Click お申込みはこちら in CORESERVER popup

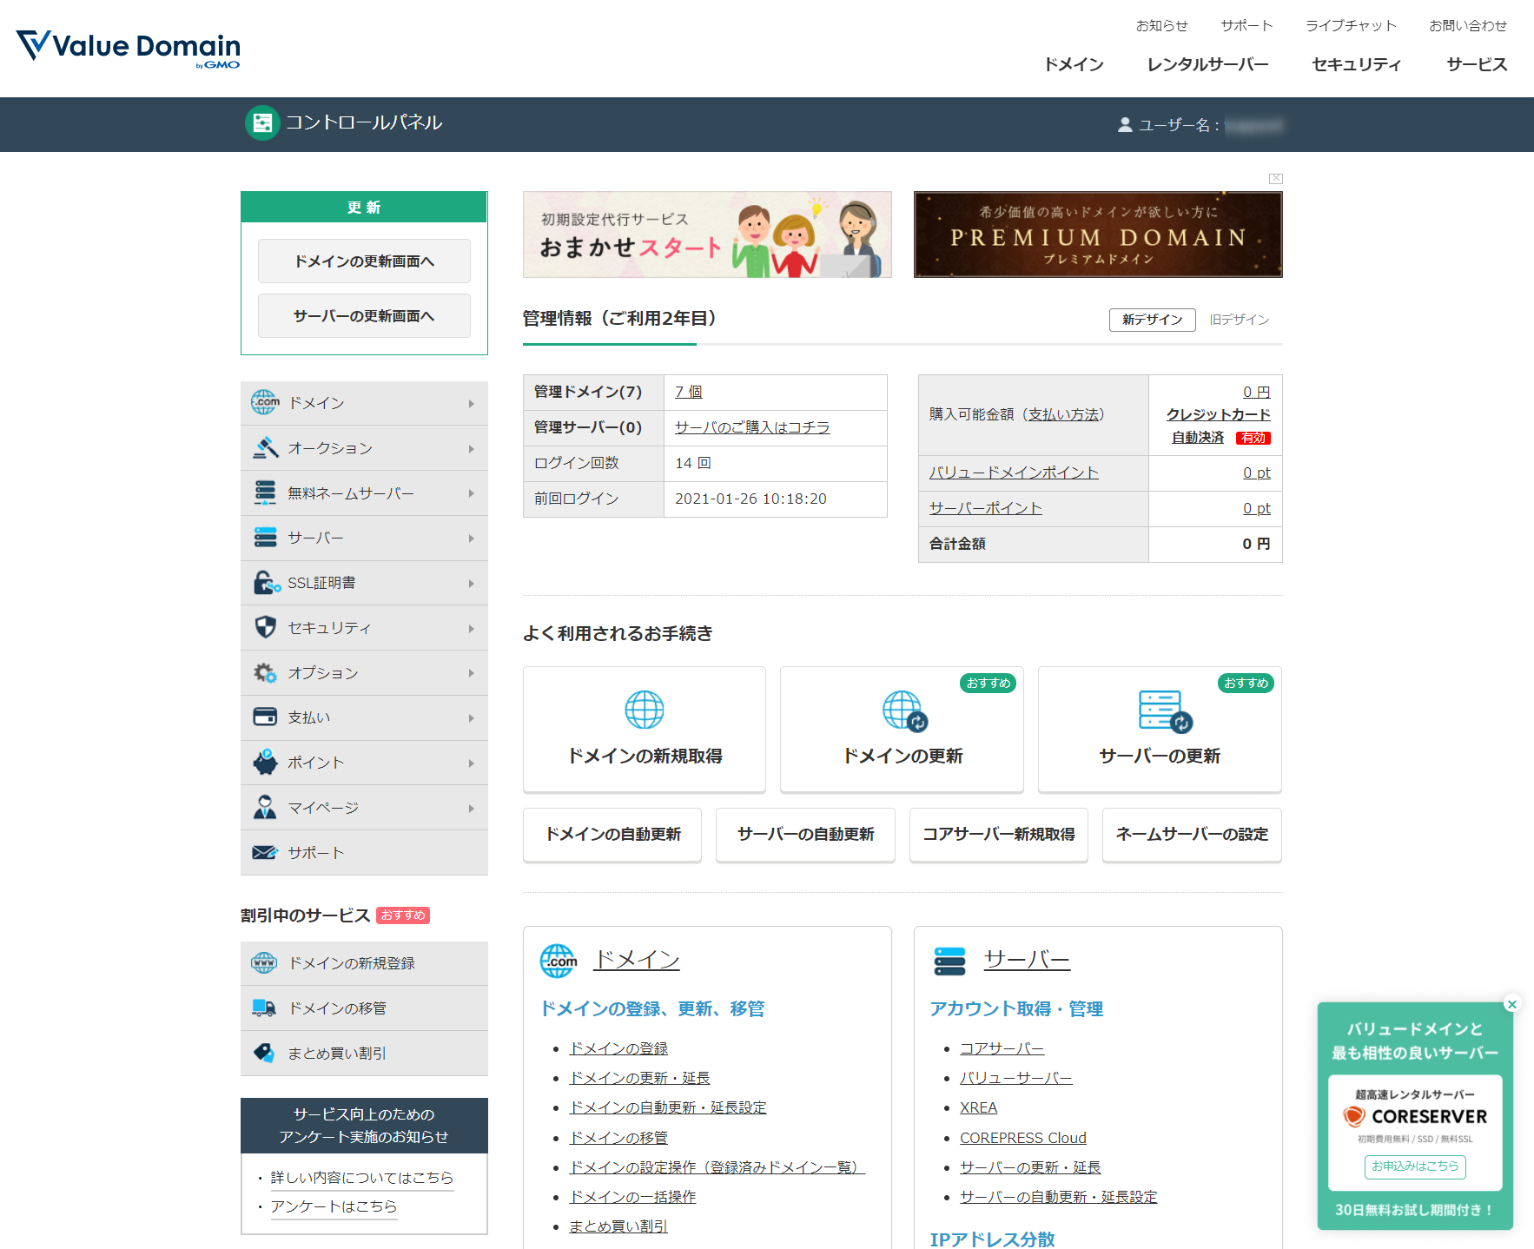pyautogui.click(x=1415, y=1166)
